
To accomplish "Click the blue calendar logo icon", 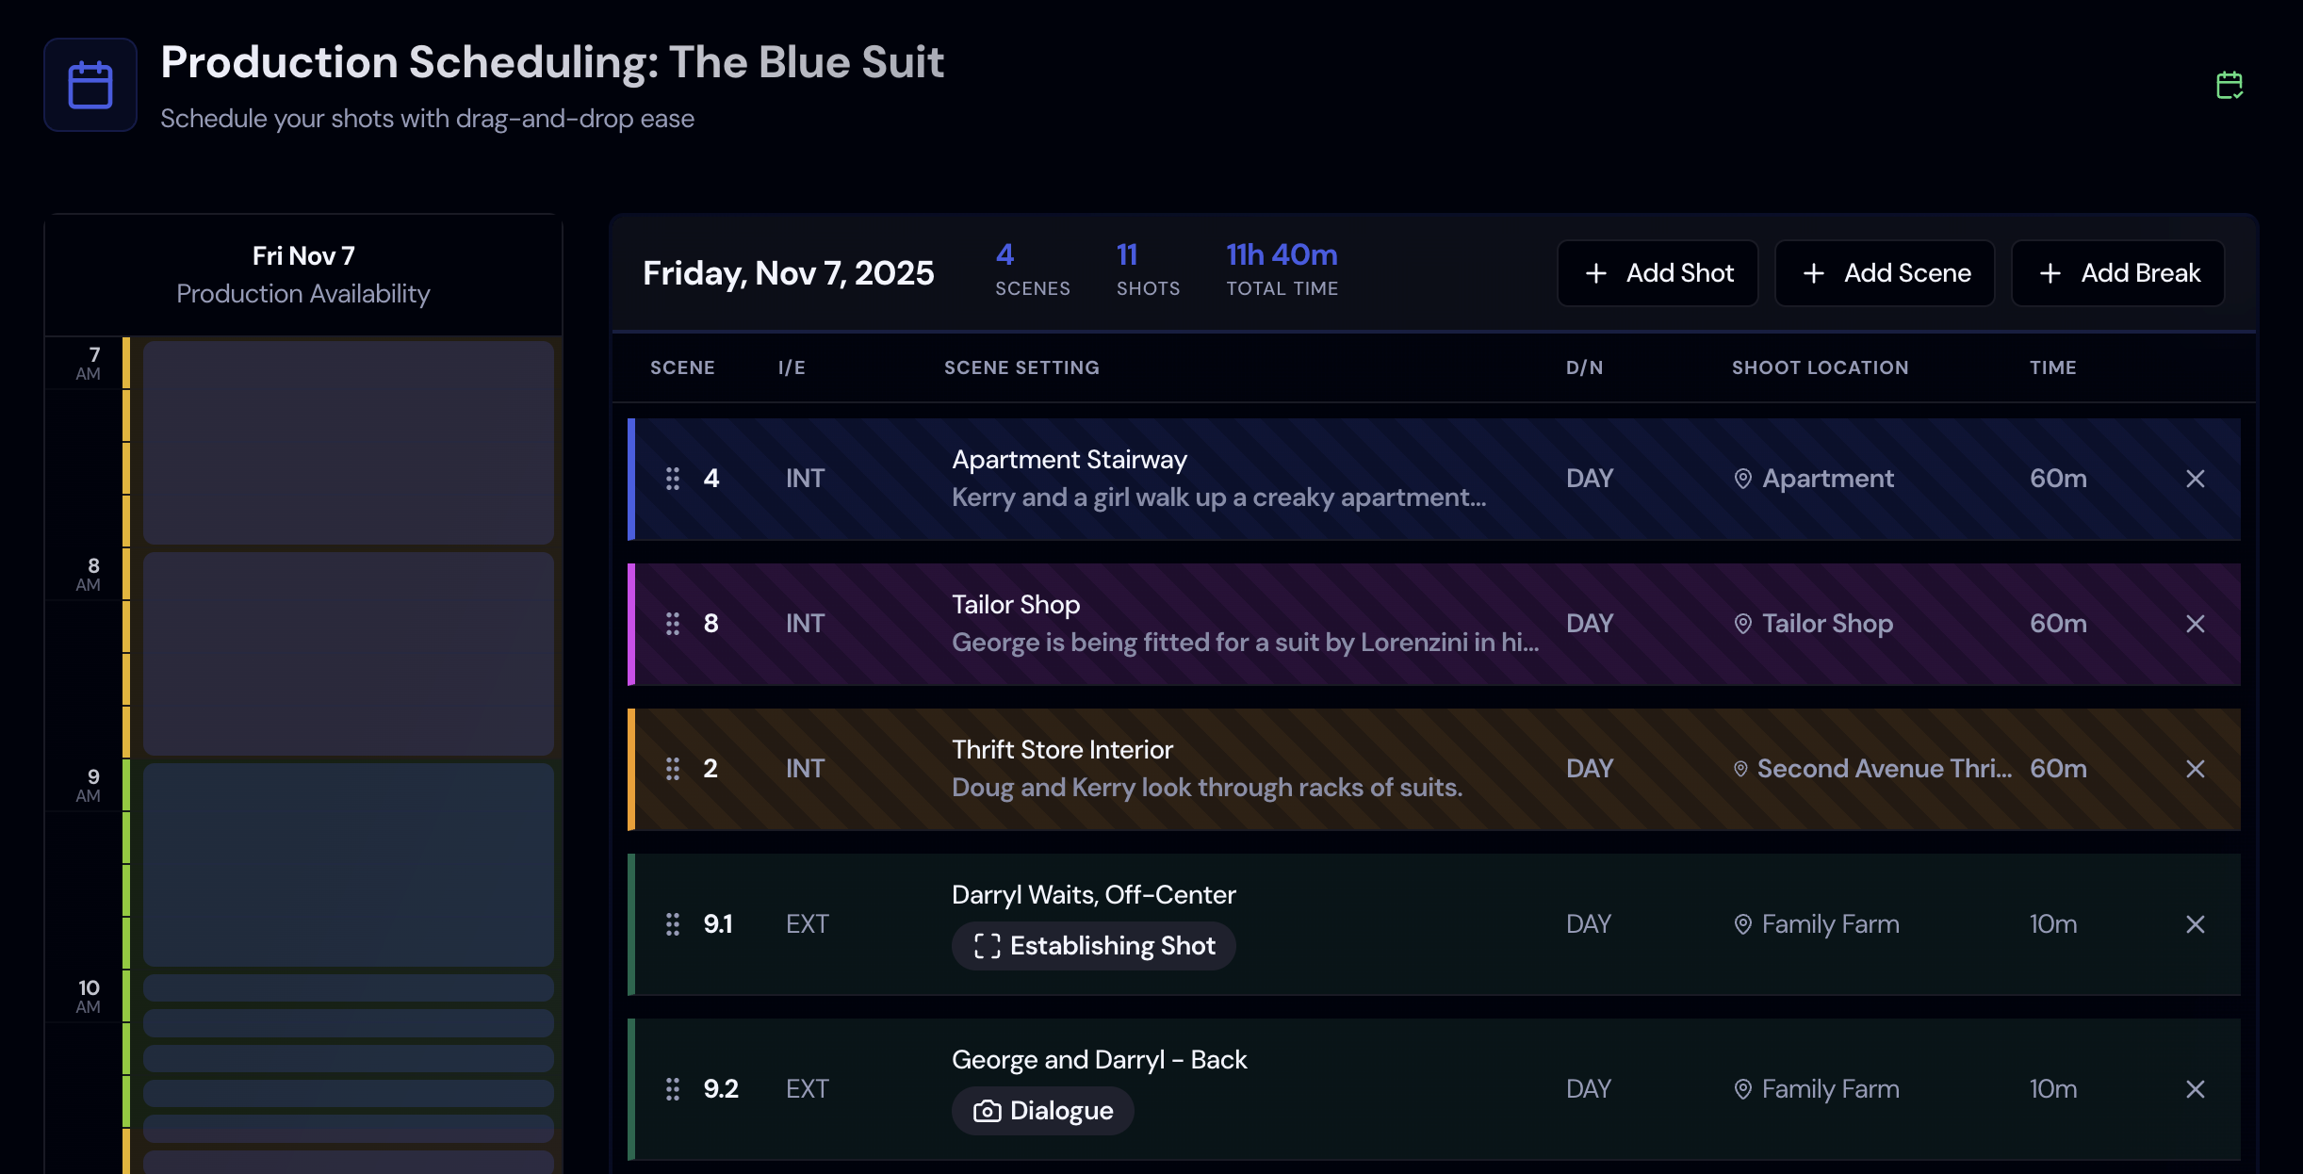I will [90, 85].
